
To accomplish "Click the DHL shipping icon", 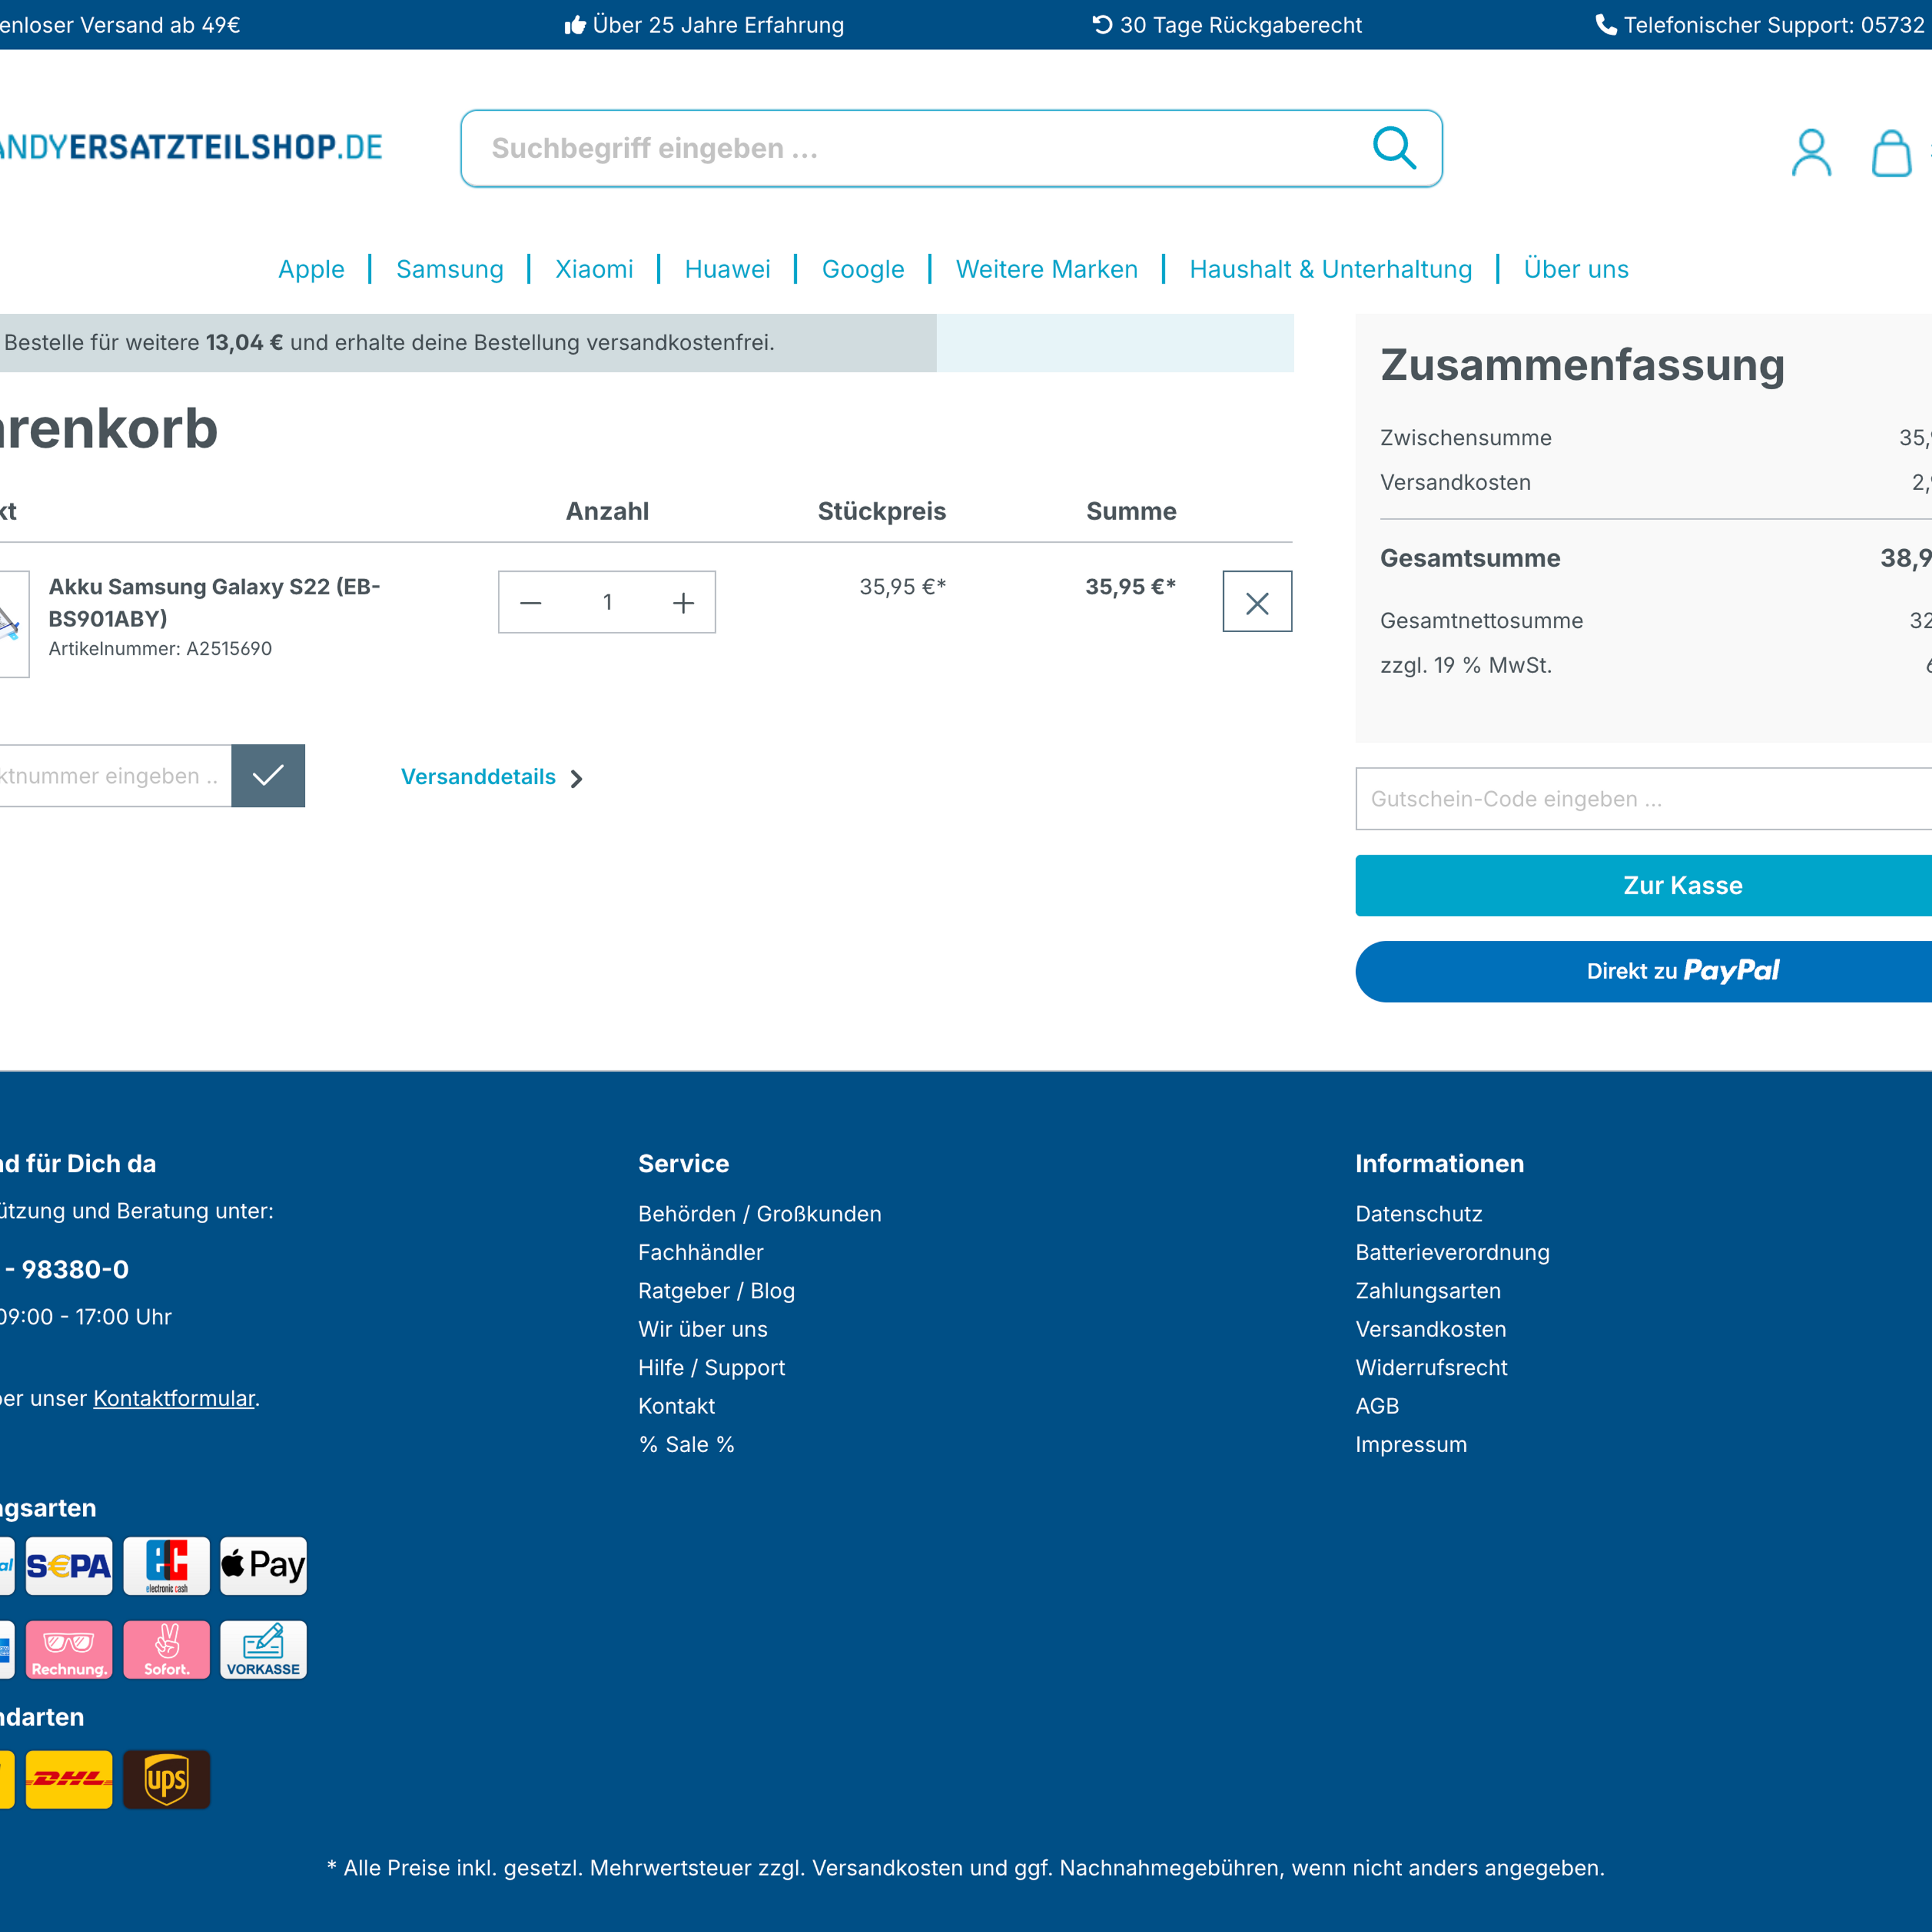I will [69, 1779].
